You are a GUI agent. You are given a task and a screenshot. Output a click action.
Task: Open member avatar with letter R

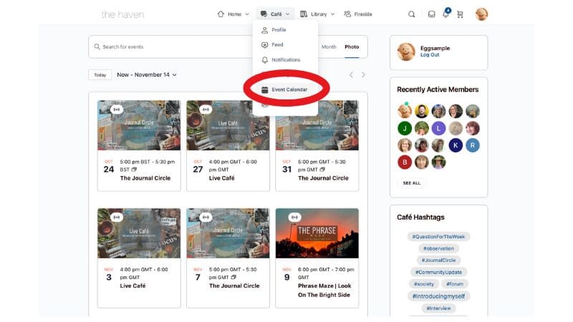473,145
